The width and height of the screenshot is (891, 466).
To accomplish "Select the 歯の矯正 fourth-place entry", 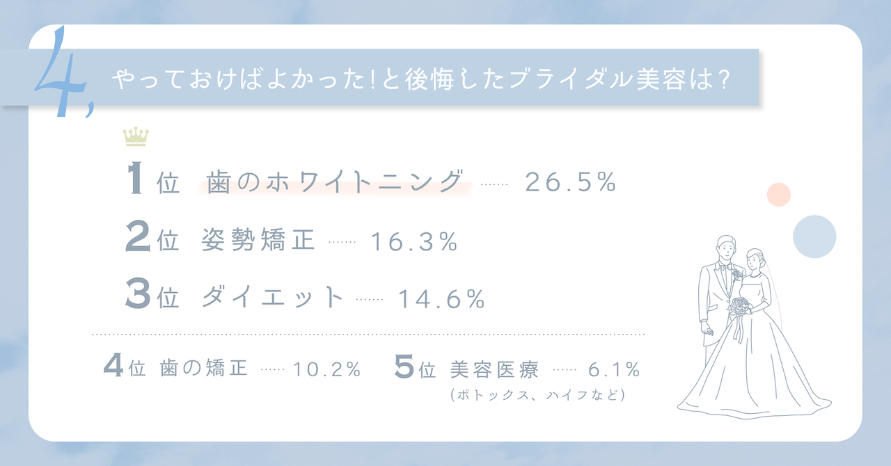I will [203, 369].
